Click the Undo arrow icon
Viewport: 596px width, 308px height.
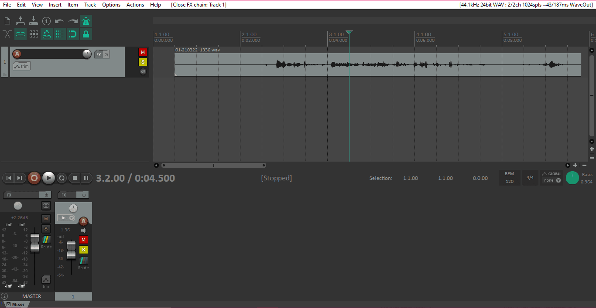point(59,21)
